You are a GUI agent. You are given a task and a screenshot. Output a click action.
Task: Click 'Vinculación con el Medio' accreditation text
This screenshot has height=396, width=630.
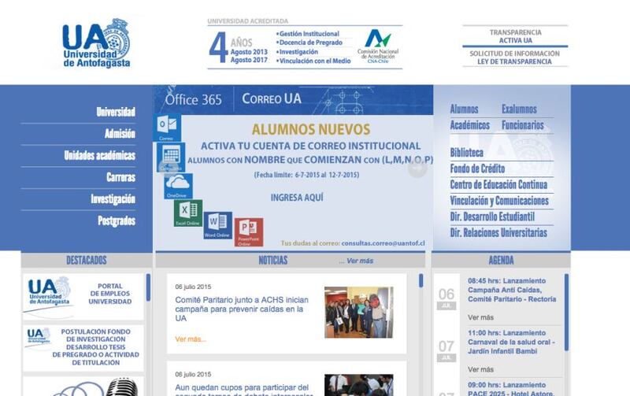[x=313, y=61]
